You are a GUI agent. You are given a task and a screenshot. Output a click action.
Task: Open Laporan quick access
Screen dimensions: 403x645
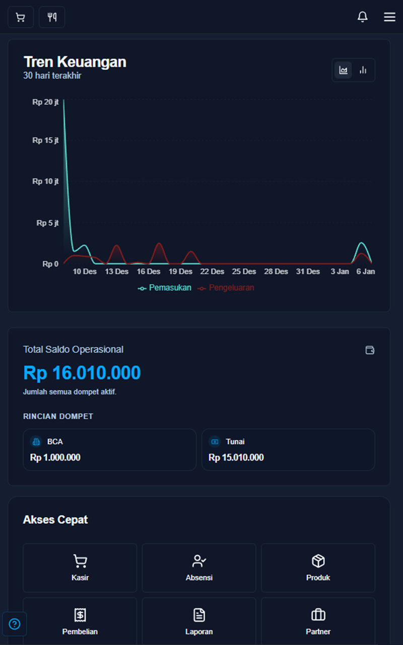point(199,621)
